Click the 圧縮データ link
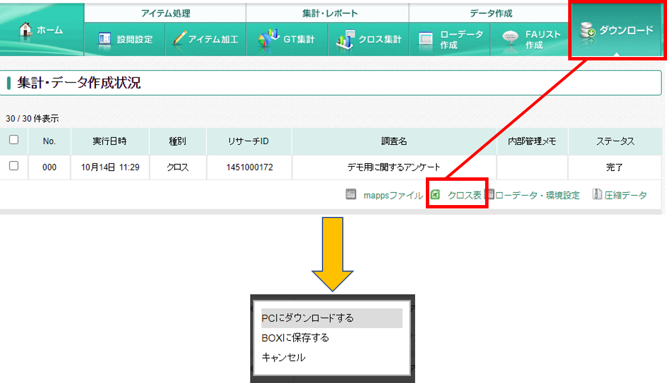Viewport: 667px width, 383px height. 625,195
